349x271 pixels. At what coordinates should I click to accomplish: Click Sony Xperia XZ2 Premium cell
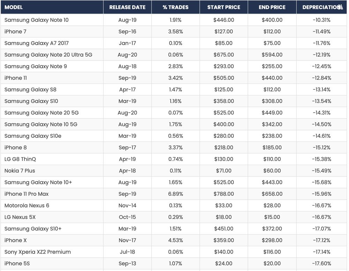[38, 252]
